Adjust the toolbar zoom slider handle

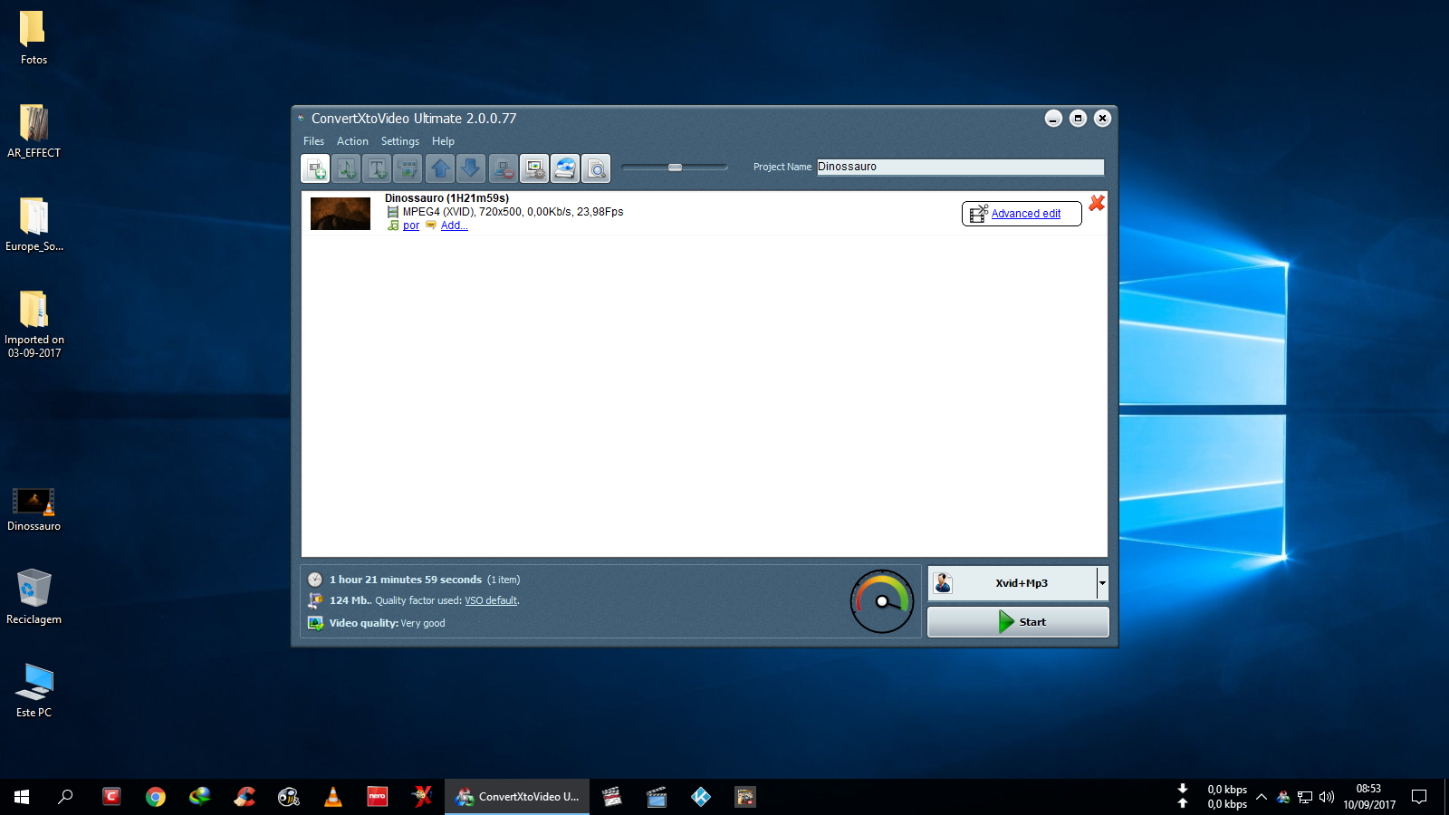click(x=675, y=168)
